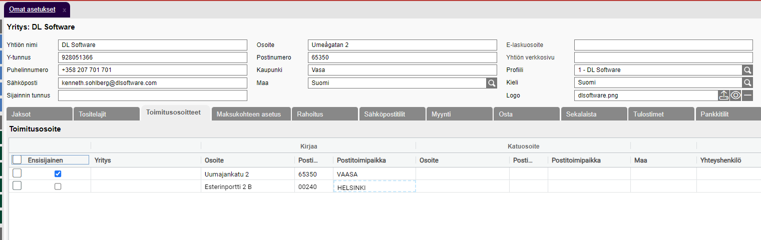The width and height of the screenshot is (761, 240).
Task: Click postal code cell 65350 in table
Action: click(x=313, y=174)
